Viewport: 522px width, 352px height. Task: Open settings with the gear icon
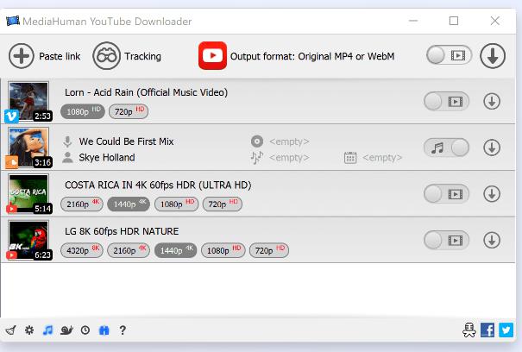coord(29,330)
